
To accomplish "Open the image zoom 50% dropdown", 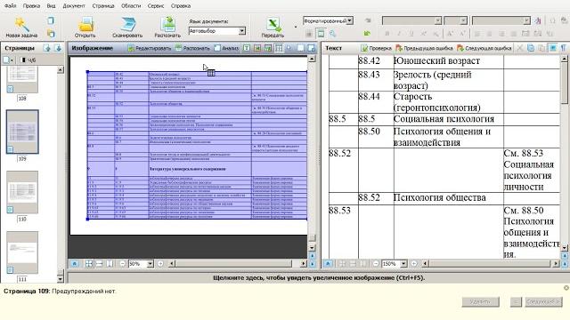I will [x=150, y=264].
